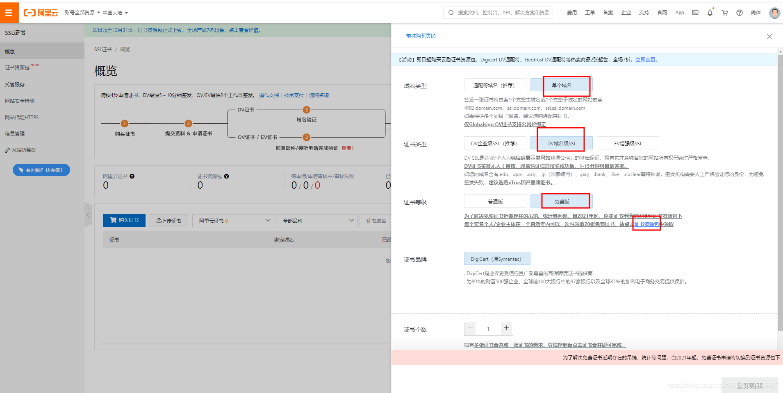Click the help icon next to 阿里云证书
The height and width of the screenshot is (393, 783).
pyautogui.click(x=132, y=176)
